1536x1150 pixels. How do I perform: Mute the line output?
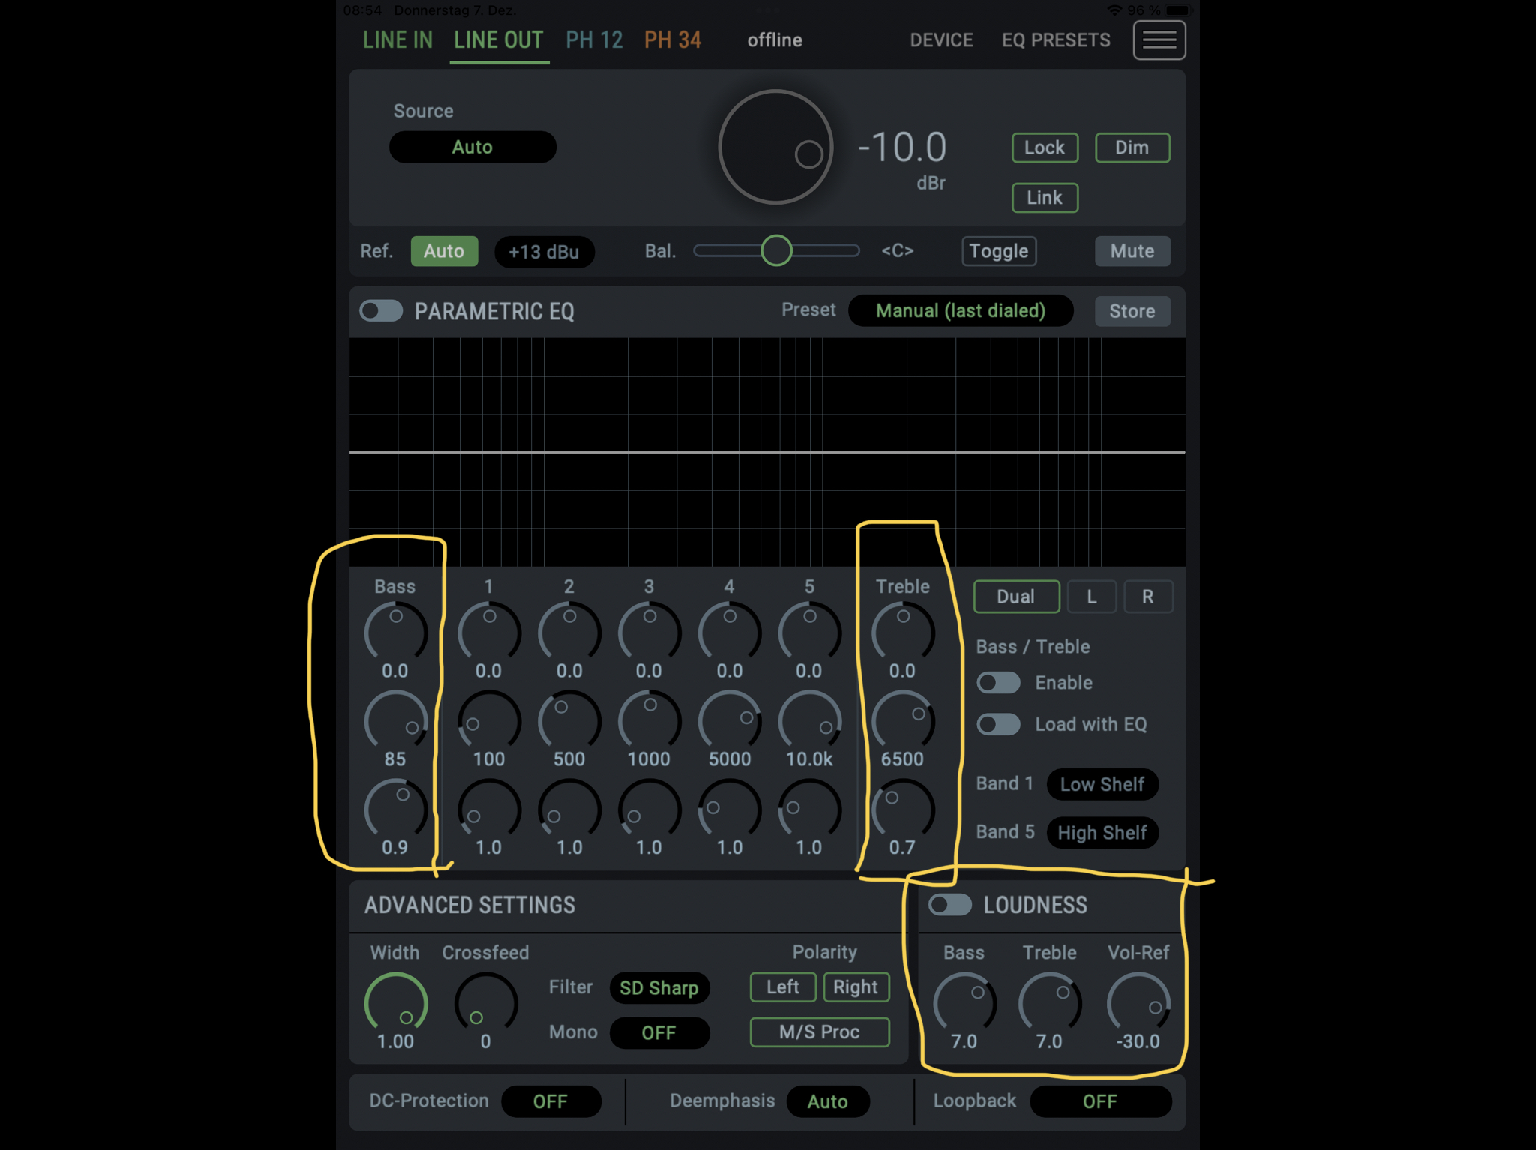click(x=1132, y=251)
